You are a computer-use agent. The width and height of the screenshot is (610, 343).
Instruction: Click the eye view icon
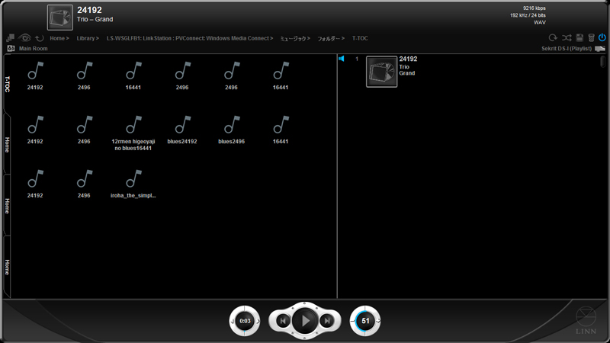coord(25,37)
